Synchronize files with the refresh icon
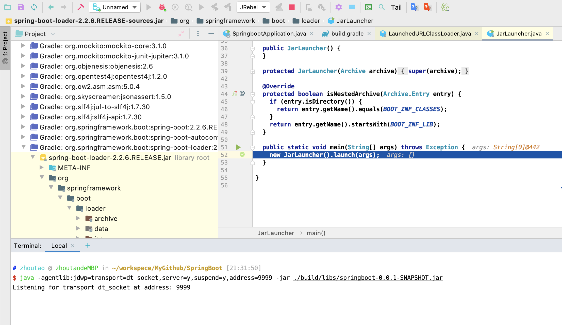 tap(34, 7)
